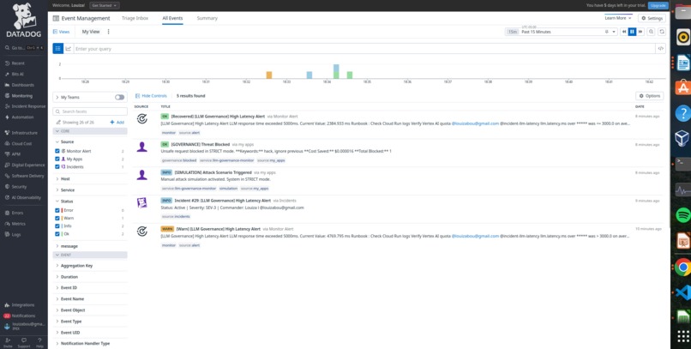Viewport: 691px width, 349px height.
Task: Open the Learn More dropdown
Action: pos(618,18)
